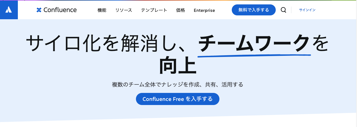Screen dimensions: 357x127
Task: Open the リソース menu
Action: pyautogui.click(x=124, y=10)
